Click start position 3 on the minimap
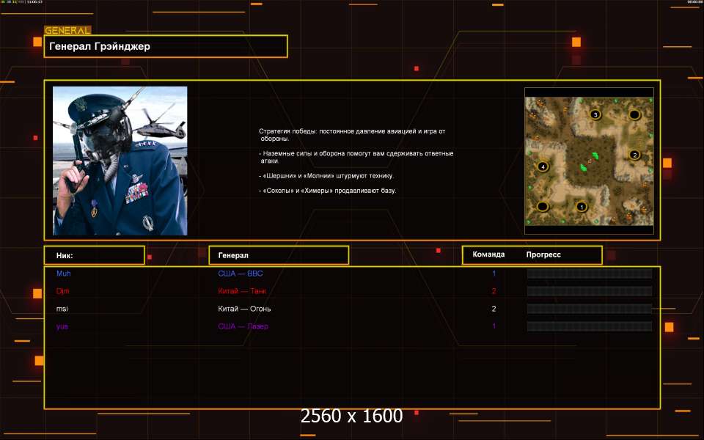 coord(595,114)
